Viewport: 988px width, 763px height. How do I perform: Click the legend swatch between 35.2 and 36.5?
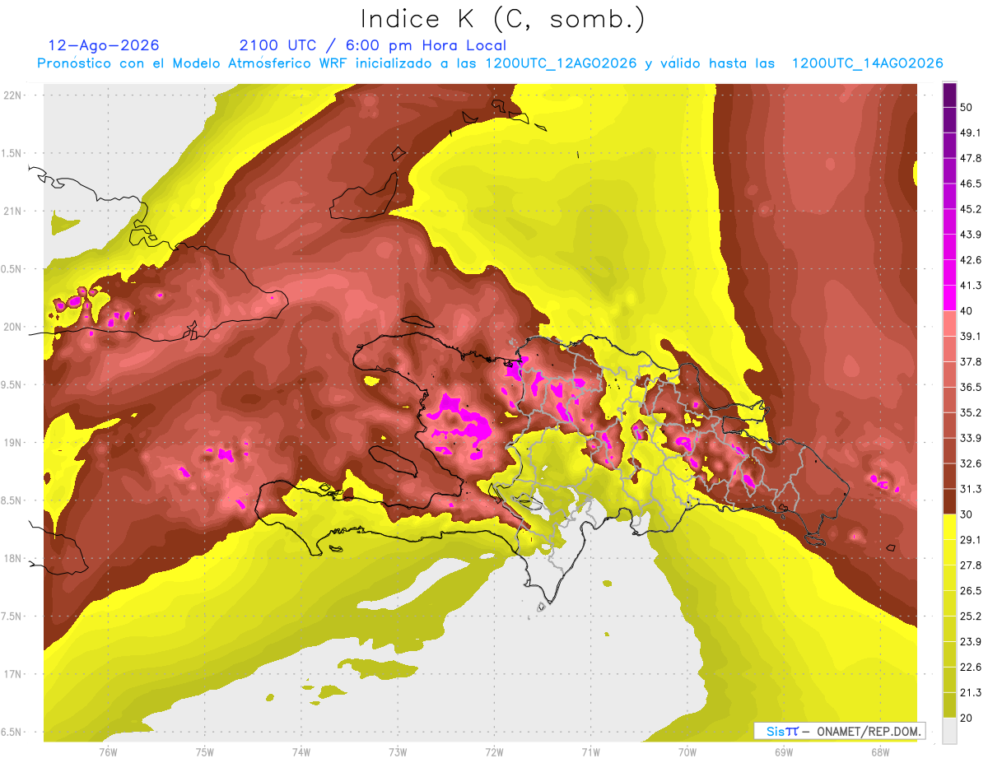coord(949,400)
